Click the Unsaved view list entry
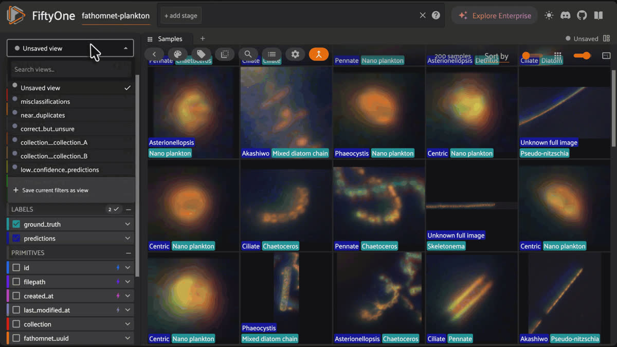 coord(71,88)
